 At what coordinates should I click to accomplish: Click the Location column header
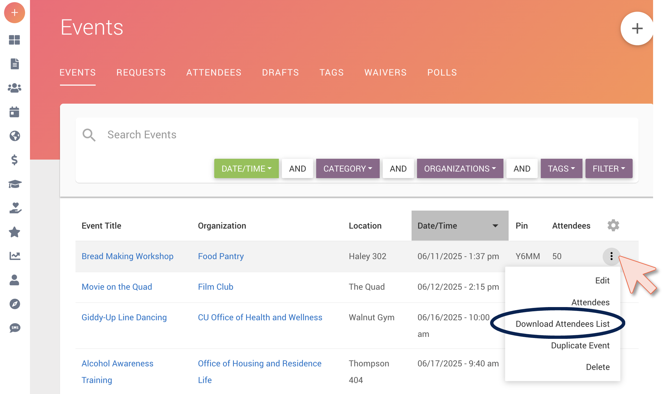pyautogui.click(x=365, y=226)
